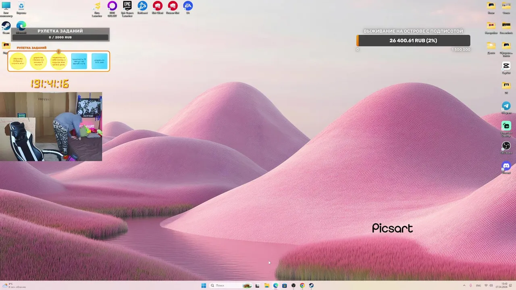Select the twitch design folder icon
The height and width of the screenshot is (290, 516).
pyautogui.click(x=506, y=48)
